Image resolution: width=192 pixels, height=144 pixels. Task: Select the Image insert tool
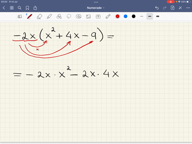88,16
